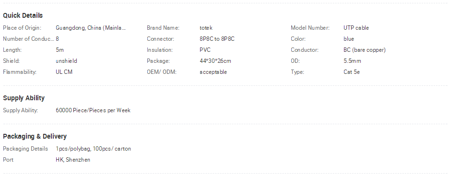Image resolution: width=449 pixels, height=177 pixels.
Task: Select the Model Number value UTP cable
Action: click(356, 28)
